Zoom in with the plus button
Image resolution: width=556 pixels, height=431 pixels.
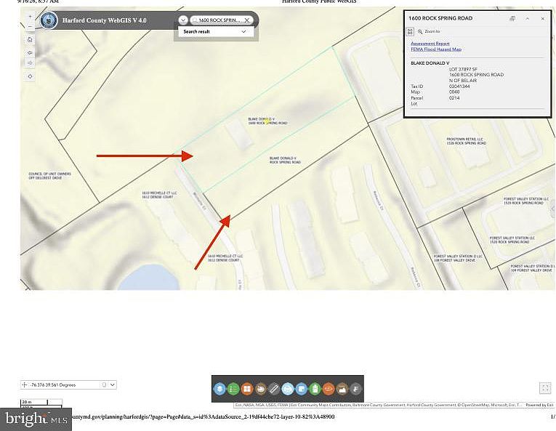tap(30, 16)
